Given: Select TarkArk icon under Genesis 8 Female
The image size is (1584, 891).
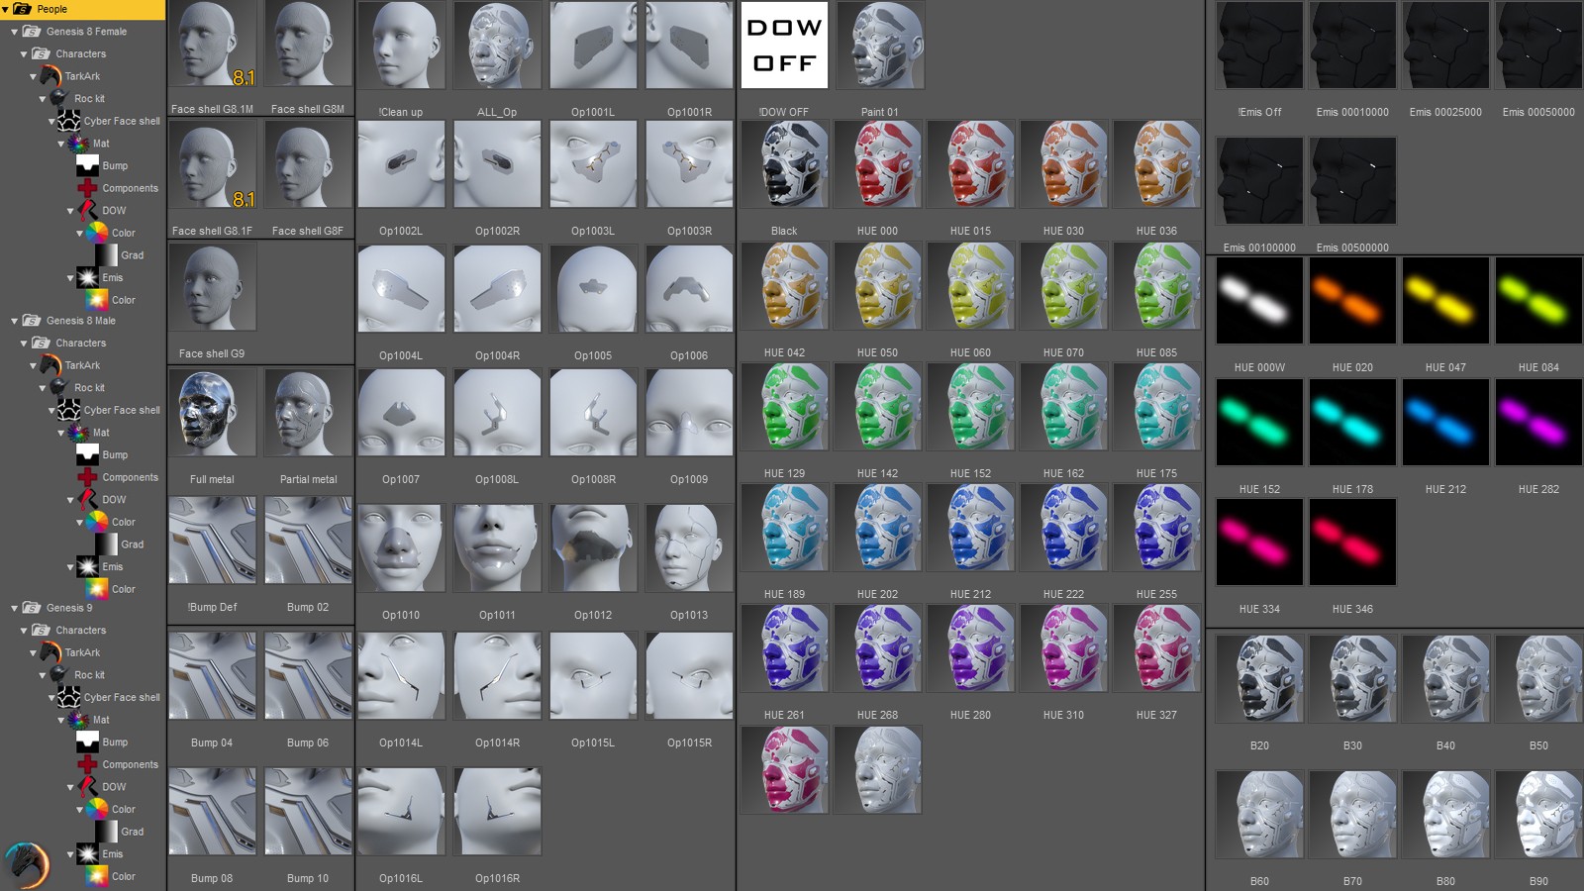Looking at the screenshot, I should [x=50, y=76].
